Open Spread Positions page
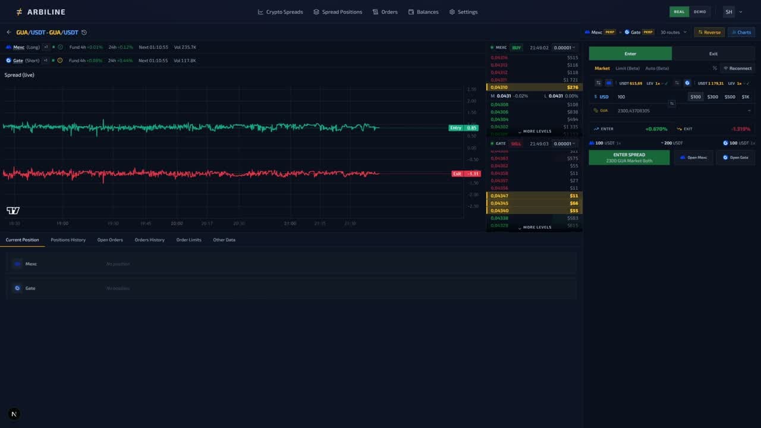This screenshot has height=428, width=761. 338,12
